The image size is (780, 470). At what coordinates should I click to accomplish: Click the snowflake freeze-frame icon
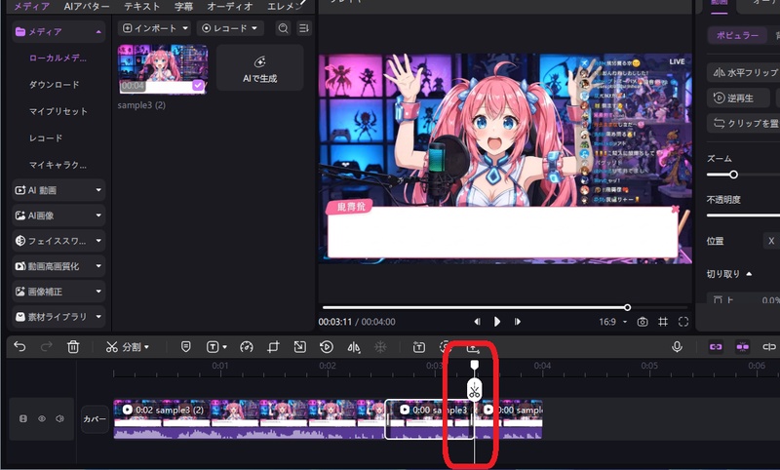point(380,347)
